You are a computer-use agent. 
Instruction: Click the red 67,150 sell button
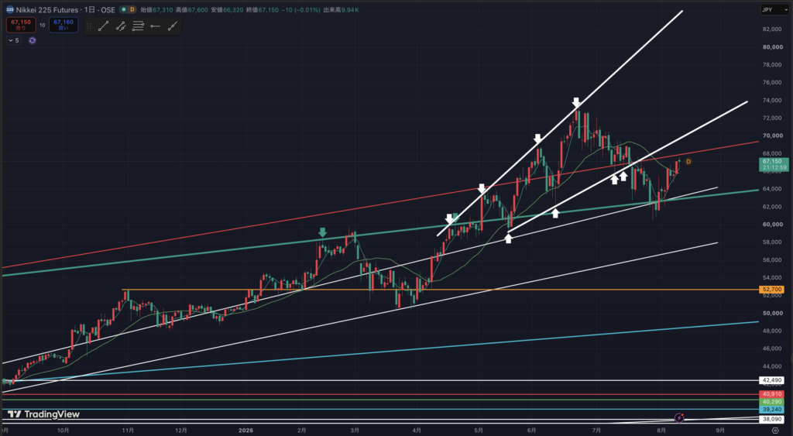[21, 25]
